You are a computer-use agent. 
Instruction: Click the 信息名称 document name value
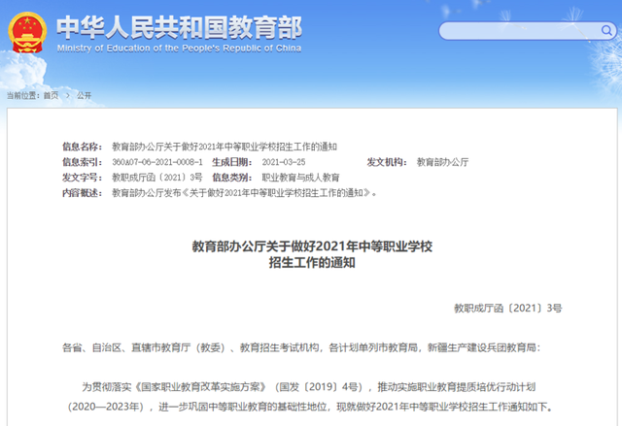pos(225,147)
